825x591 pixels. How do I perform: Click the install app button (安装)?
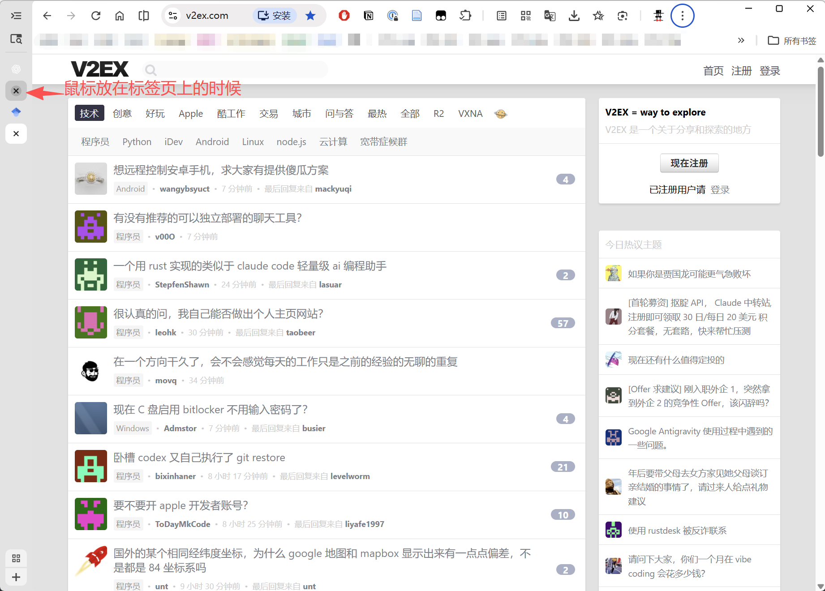click(x=275, y=16)
